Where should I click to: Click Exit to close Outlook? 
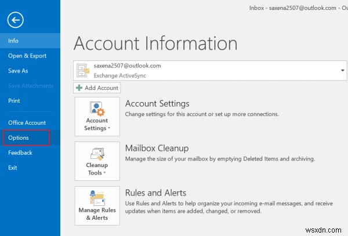pos(13,168)
